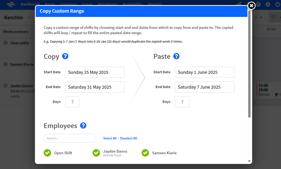Open the Dashboard menu in the background

point(30,4)
